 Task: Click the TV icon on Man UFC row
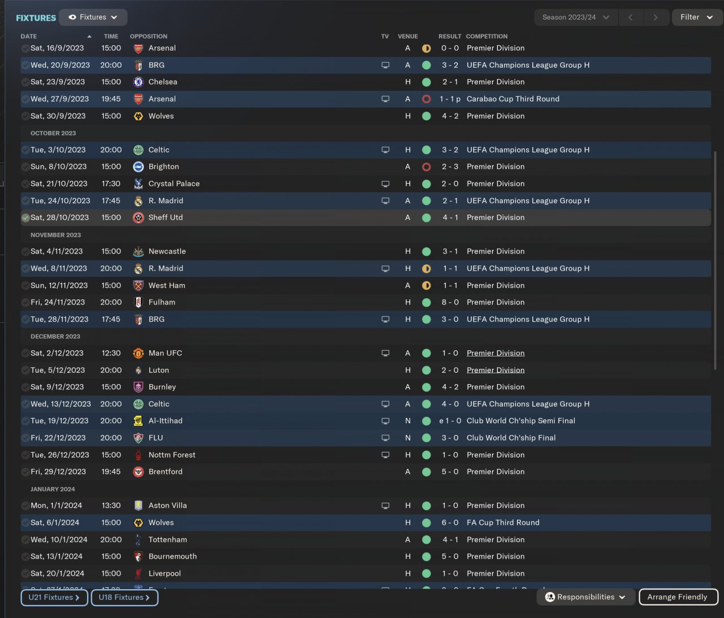tap(385, 354)
